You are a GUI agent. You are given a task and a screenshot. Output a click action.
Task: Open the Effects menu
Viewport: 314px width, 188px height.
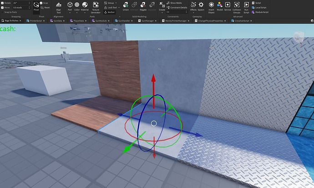pos(193,6)
